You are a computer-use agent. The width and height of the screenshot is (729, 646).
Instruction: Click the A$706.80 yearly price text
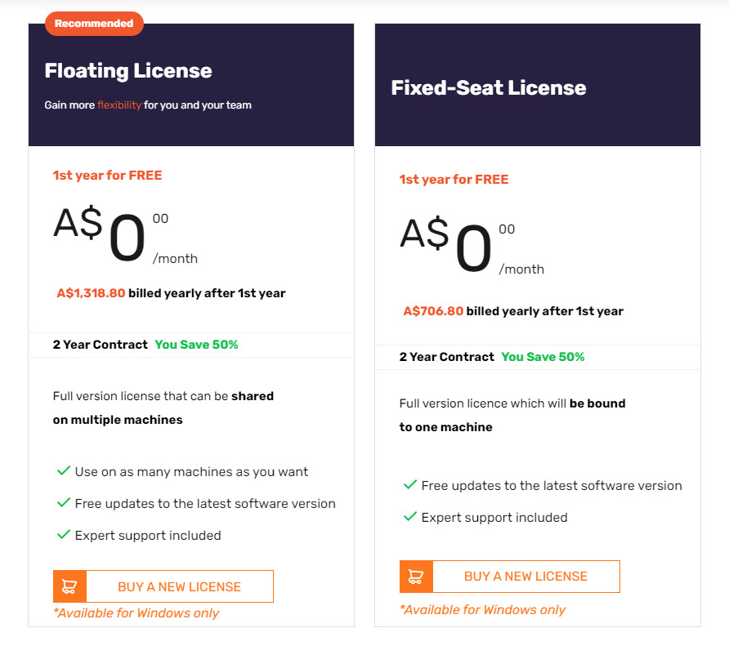[433, 311]
